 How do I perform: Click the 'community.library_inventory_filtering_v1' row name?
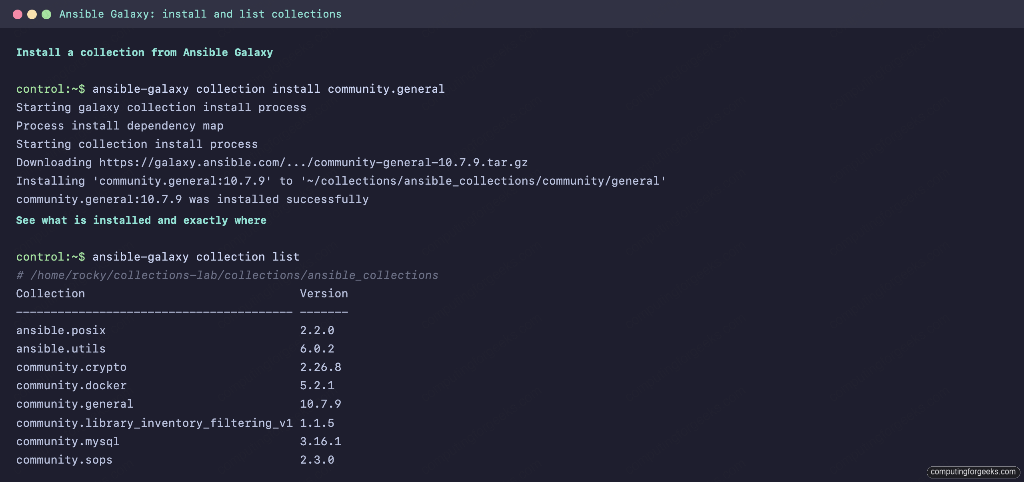pyautogui.click(x=154, y=423)
